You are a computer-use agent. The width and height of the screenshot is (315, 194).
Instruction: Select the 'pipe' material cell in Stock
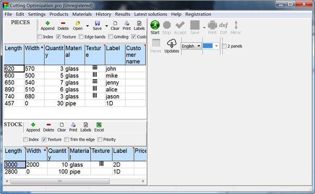tap(80, 171)
